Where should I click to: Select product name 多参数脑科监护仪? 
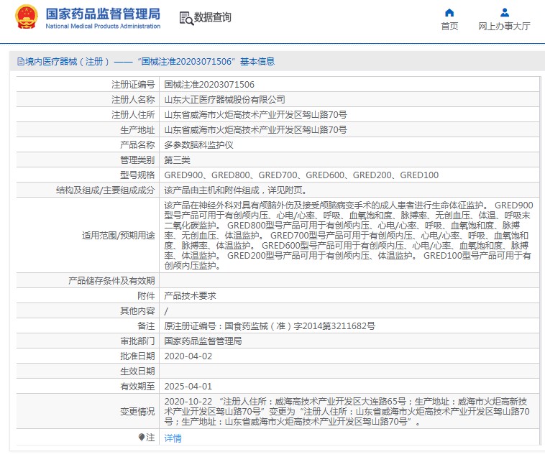click(198, 145)
